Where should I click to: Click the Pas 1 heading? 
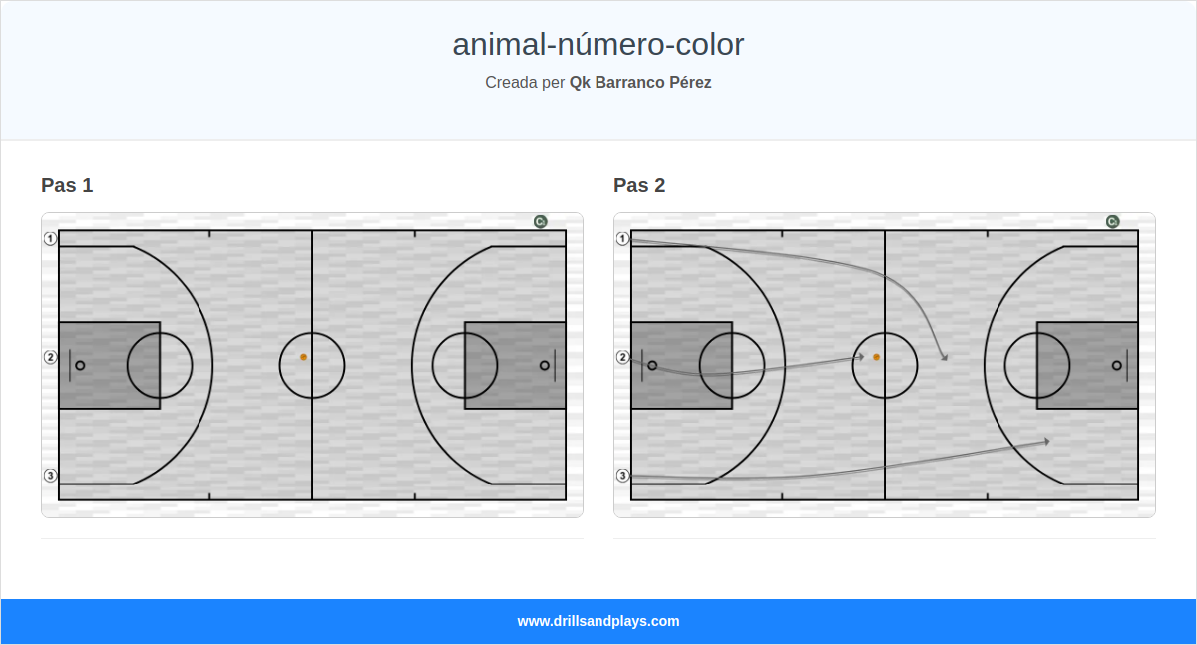tap(67, 185)
